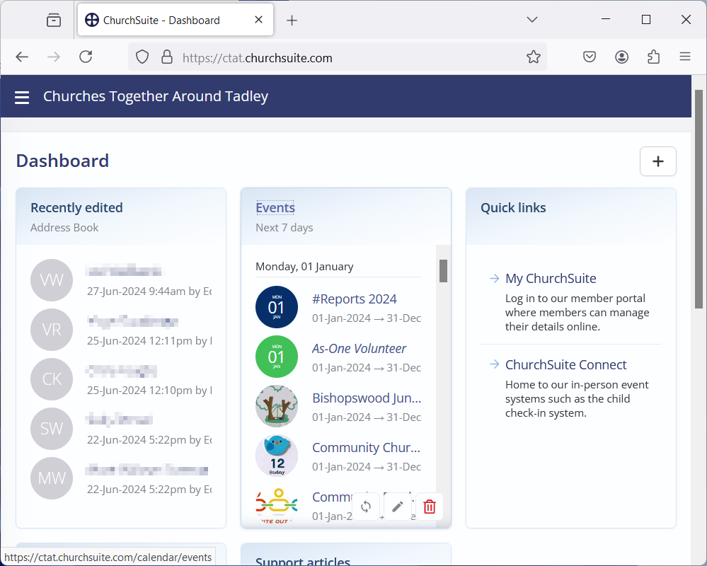Image resolution: width=707 pixels, height=566 pixels.
Task: Open the Events widget title link
Action: tap(275, 208)
